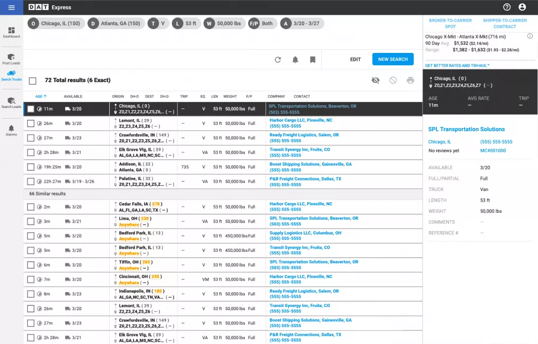Click Anywhere destination in Lima, OH row

point(129,225)
